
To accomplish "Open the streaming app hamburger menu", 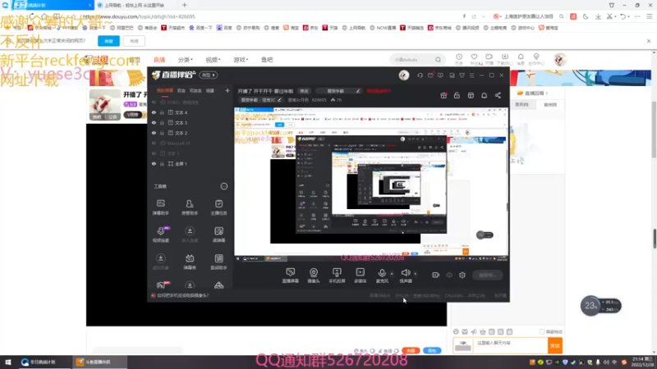I will [471, 75].
